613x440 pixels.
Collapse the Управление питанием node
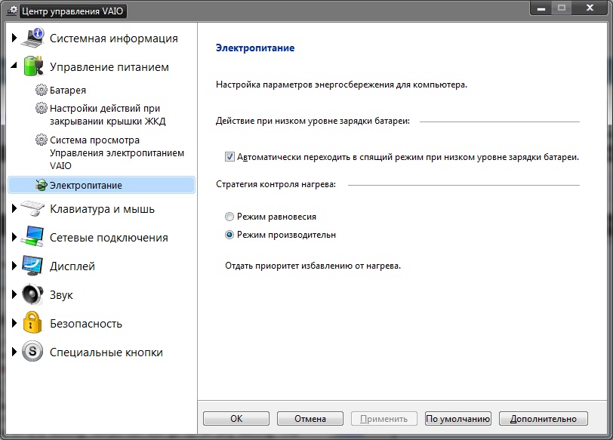[x=14, y=65]
